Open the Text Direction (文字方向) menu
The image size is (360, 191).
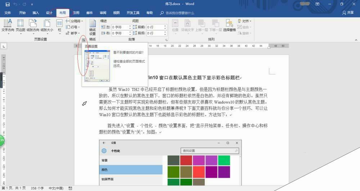(x=8, y=27)
